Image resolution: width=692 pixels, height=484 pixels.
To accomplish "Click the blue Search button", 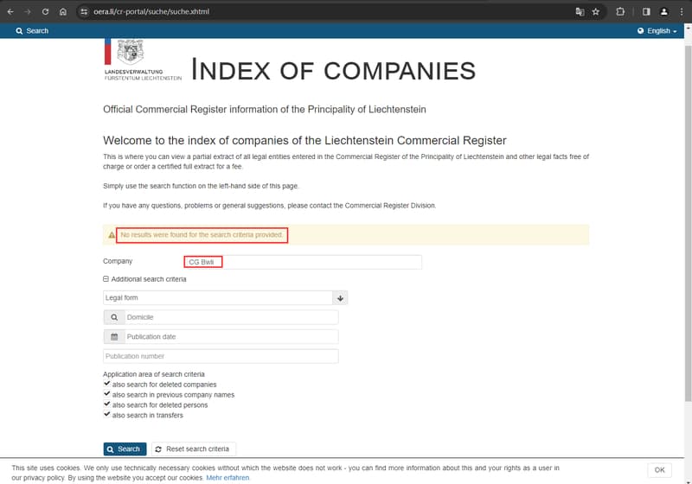I will click(125, 449).
